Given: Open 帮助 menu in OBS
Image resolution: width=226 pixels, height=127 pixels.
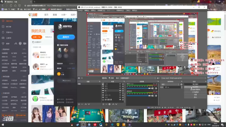Looking at the screenshot, I should tap(134, 10).
